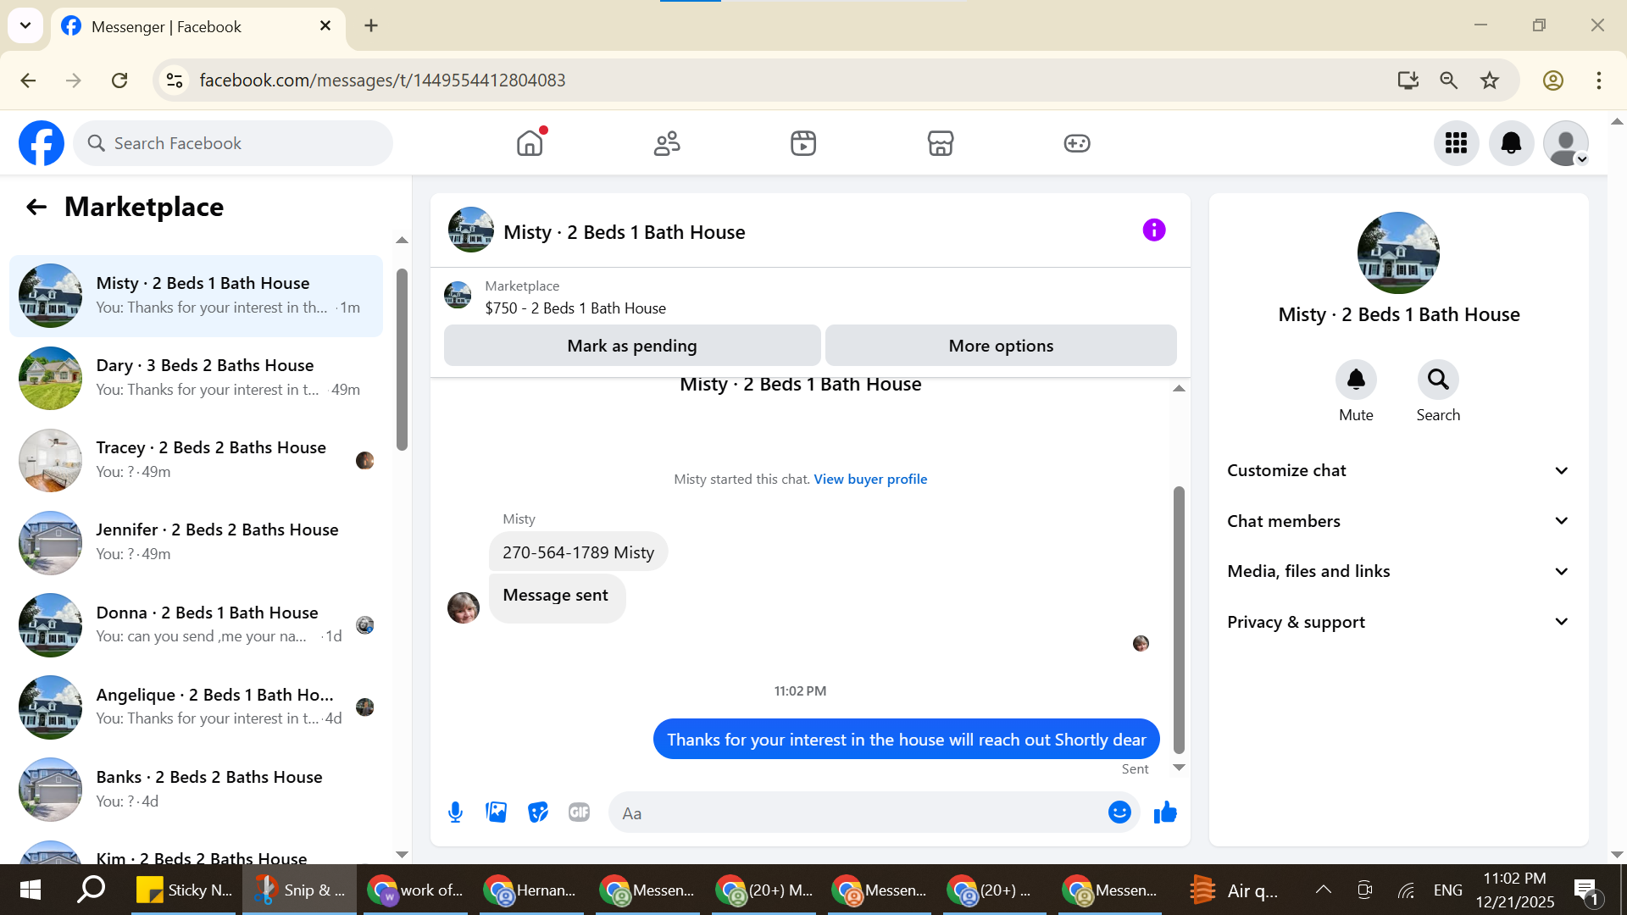Click the "Message sent" bubble
The height and width of the screenshot is (915, 1627).
click(557, 596)
